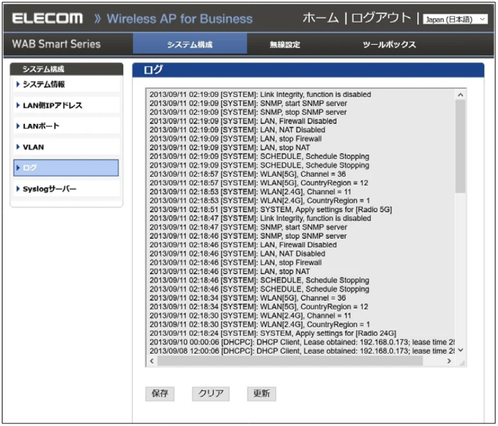
Task: Click the 2013/09/10 DHCP Client lease log line
Action: pyautogui.click(x=302, y=343)
